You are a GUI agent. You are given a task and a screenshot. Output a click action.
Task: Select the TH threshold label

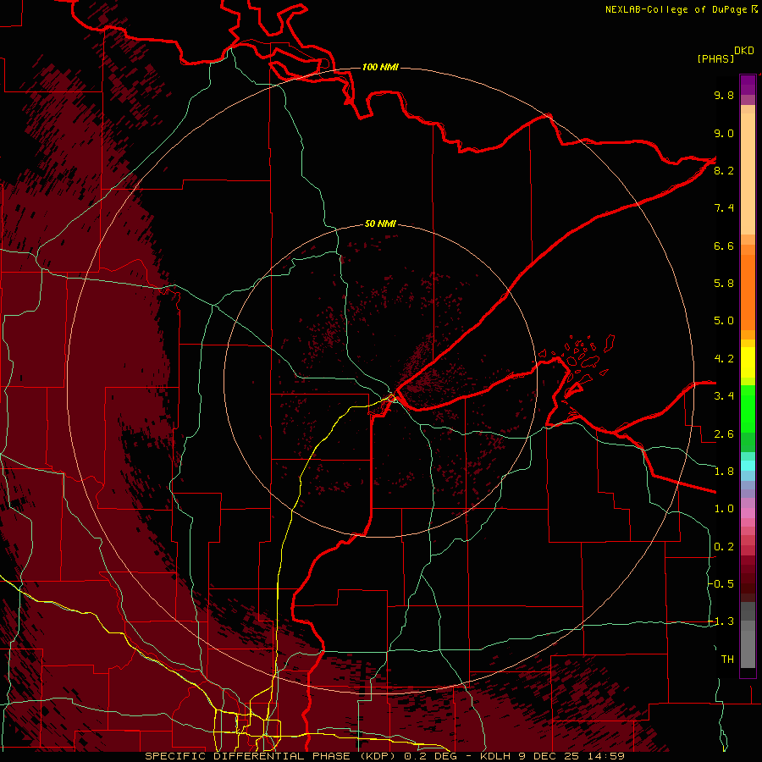click(x=727, y=660)
